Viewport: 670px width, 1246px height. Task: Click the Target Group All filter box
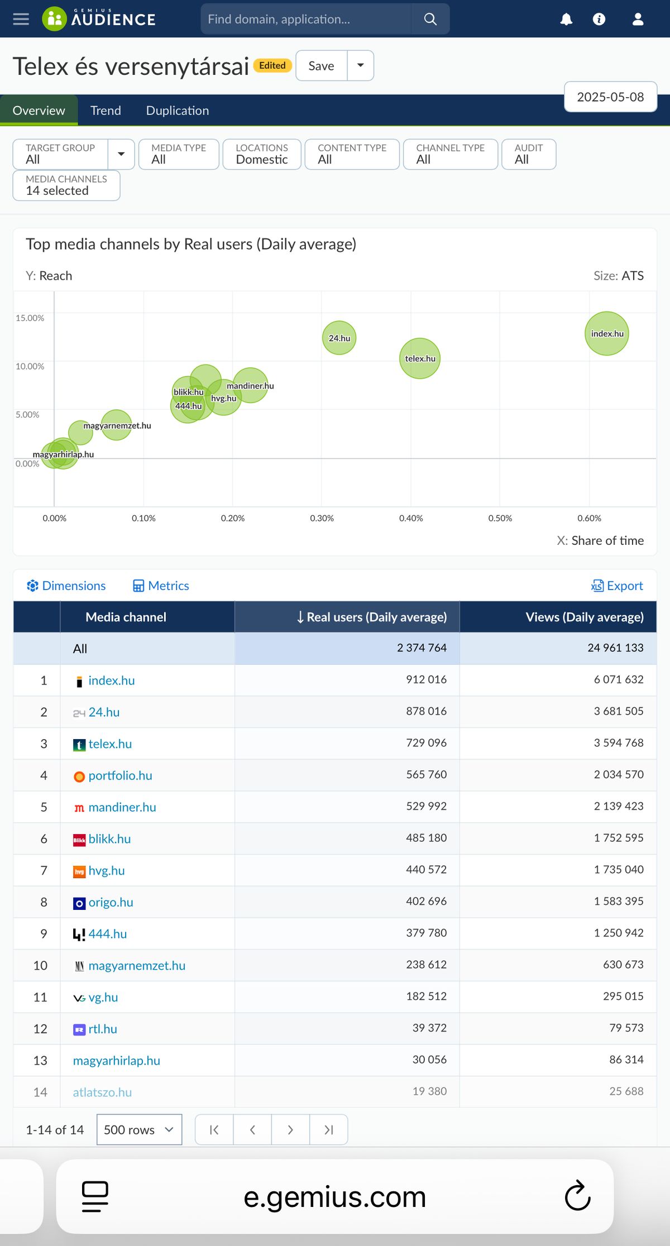tap(60, 154)
